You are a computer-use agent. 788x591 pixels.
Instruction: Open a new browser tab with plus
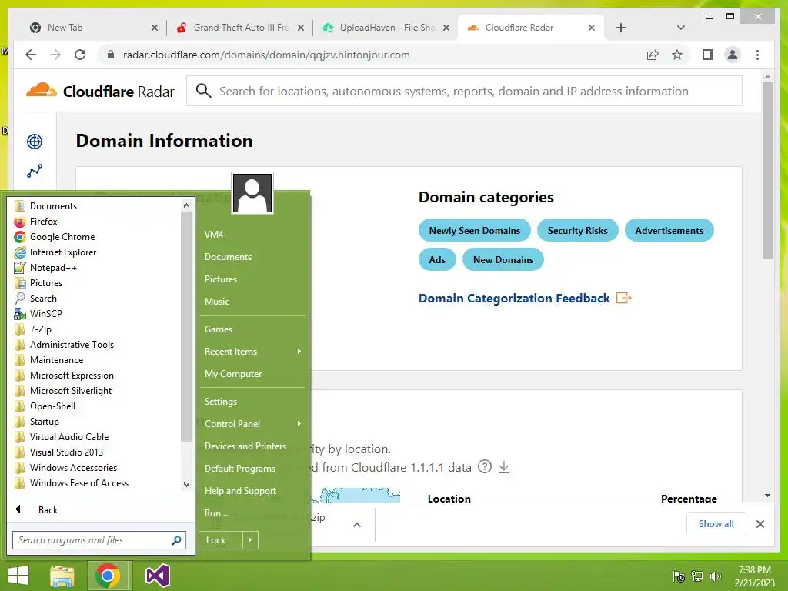click(x=621, y=28)
